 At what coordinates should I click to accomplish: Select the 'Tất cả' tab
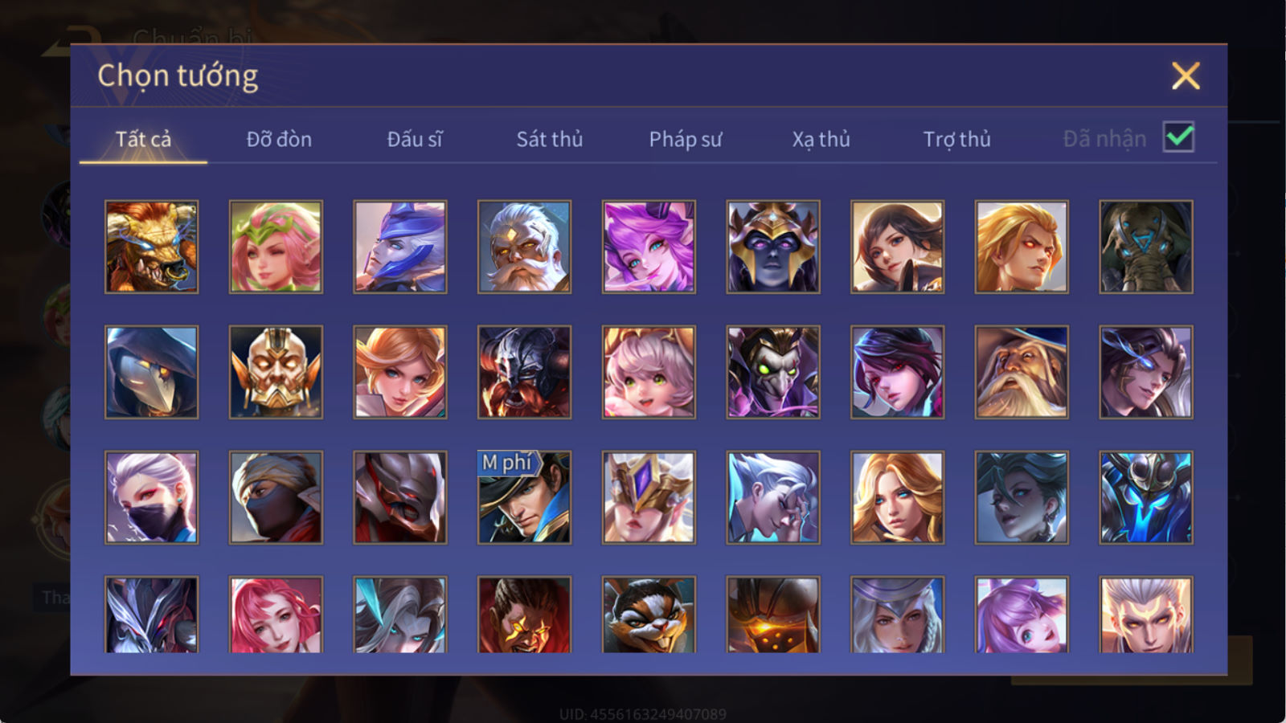click(143, 139)
